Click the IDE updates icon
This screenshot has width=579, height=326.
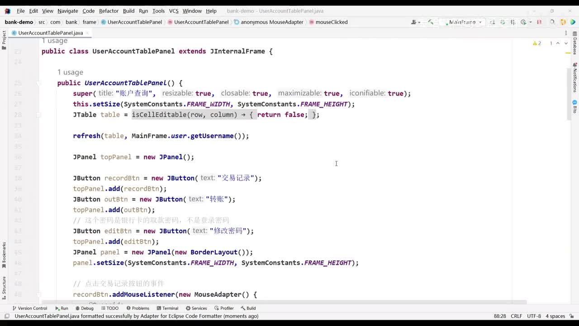[x=563, y=22]
